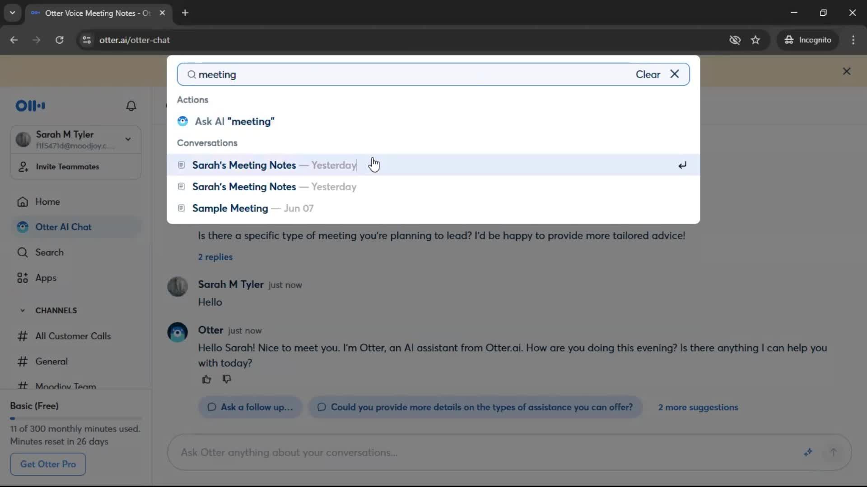Open the Moodjoy Team channel

click(x=75, y=386)
